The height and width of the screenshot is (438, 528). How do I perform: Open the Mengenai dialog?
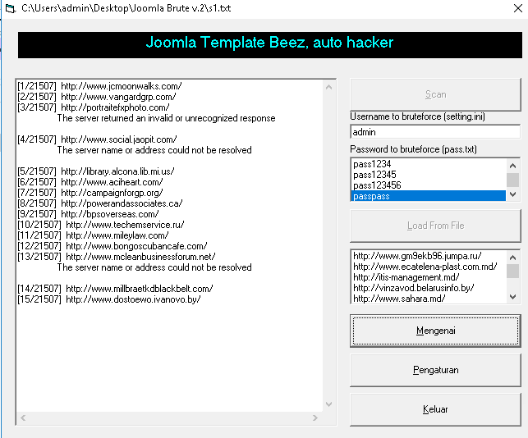(435, 331)
